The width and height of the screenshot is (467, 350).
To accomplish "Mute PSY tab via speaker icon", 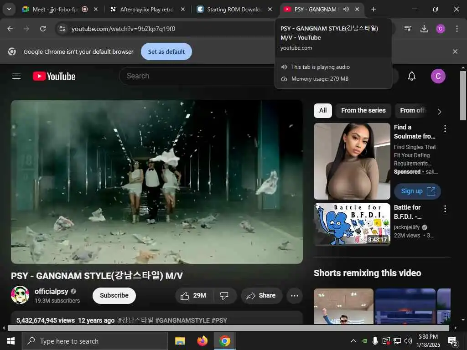I will click(x=346, y=9).
